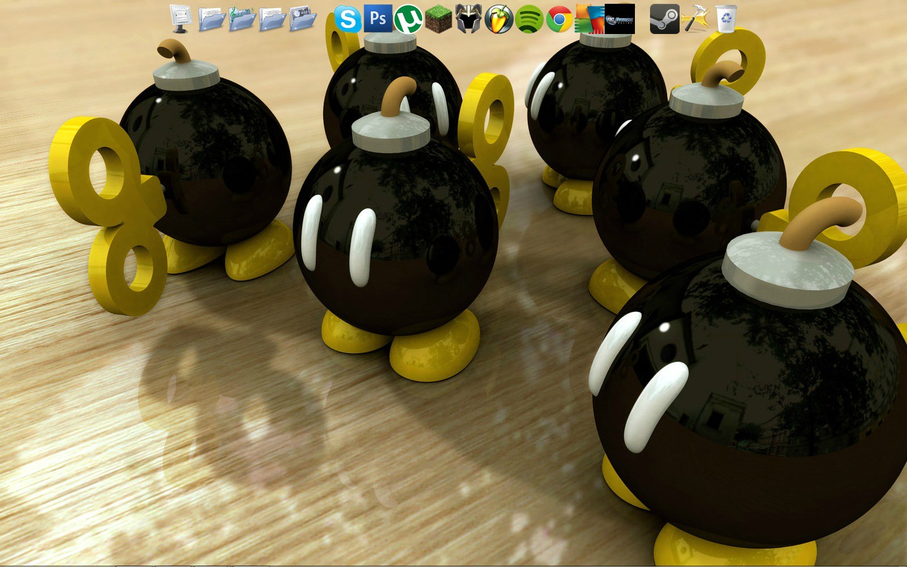
Task: Open FL Studio from the dock
Action: (499, 19)
